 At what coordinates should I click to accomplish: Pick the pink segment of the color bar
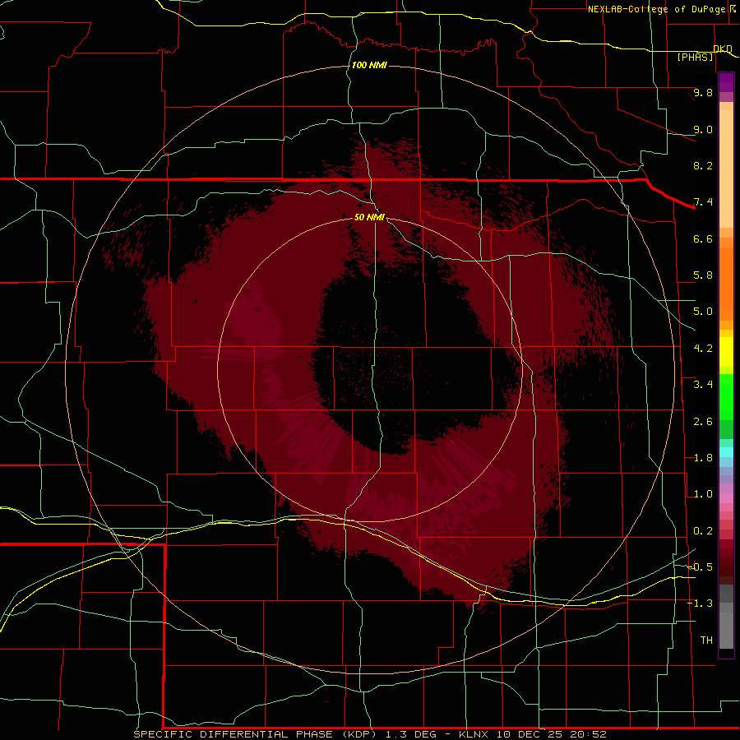point(726,498)
